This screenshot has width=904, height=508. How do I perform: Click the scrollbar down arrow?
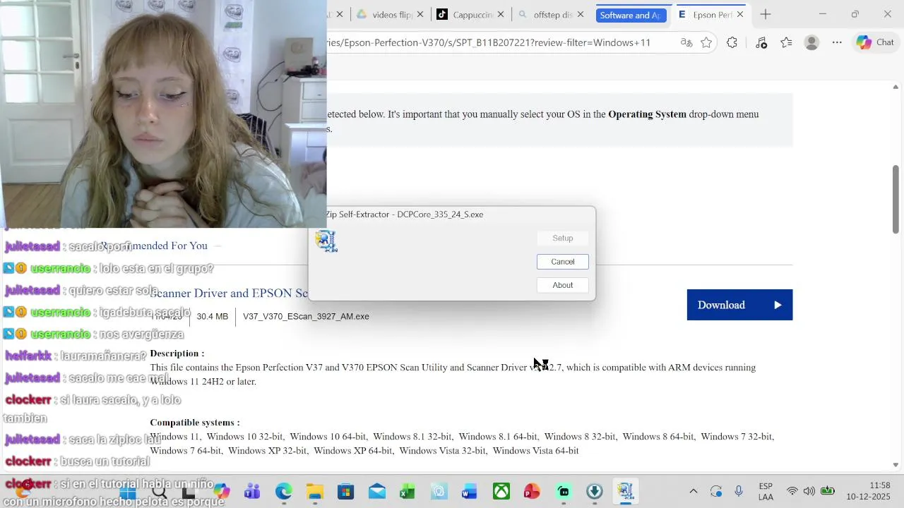896,464
